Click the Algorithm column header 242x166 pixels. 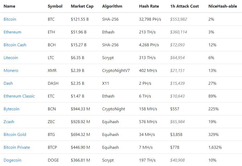point(112,6)
